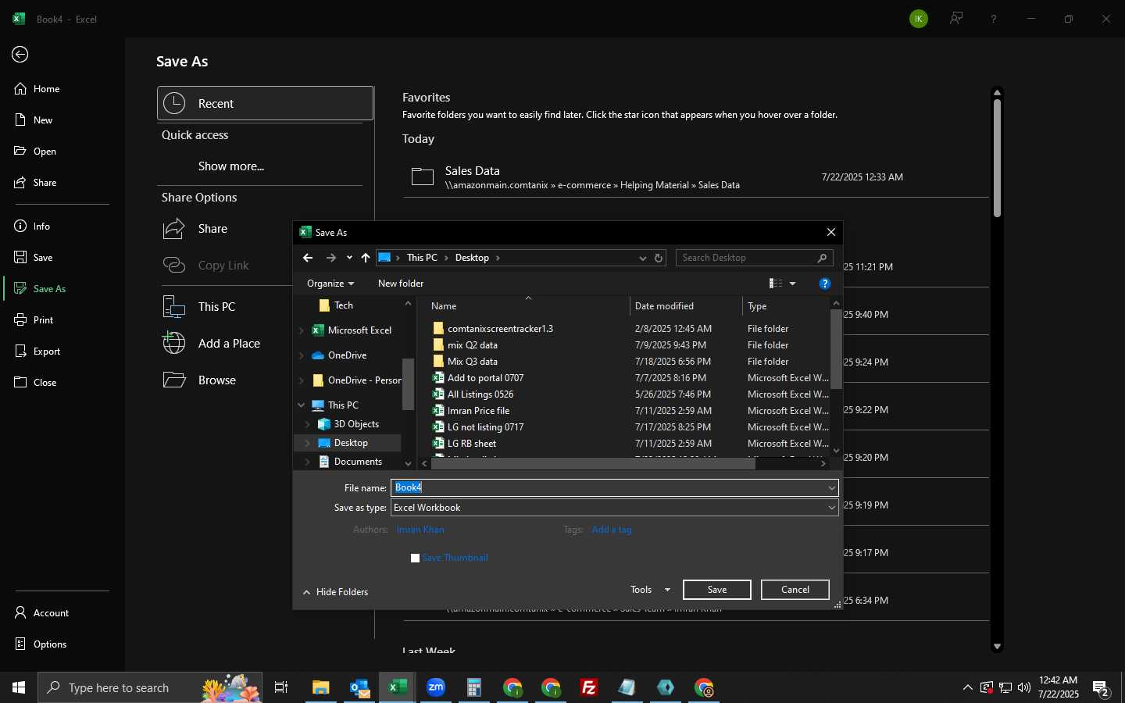Select the mix Q2 data folder
Image resolution: width=1125 pixels, height=703 pixels.
(x=472, y=345)
